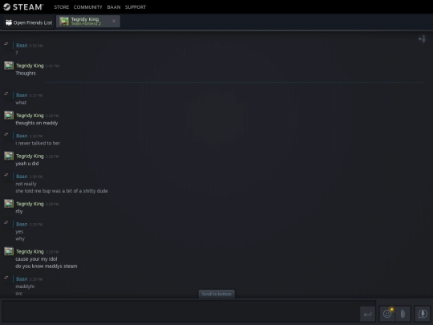Open the emoticon picker
The height and width of the screenshot is (325, 433).
[x=387, y=314]
